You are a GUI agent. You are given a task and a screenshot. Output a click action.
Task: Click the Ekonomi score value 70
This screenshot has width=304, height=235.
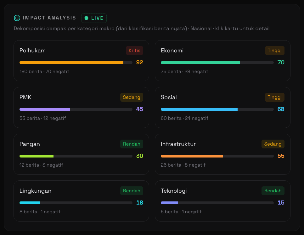pos(281,62)
